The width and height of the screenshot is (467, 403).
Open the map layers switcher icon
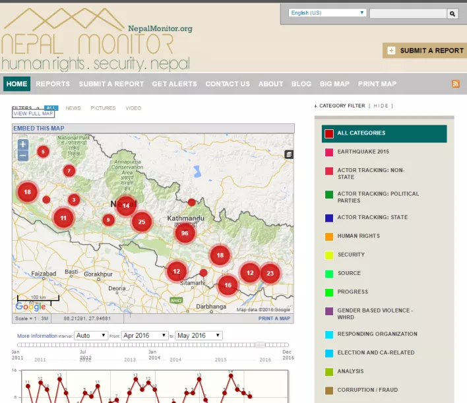pos(288,154)
